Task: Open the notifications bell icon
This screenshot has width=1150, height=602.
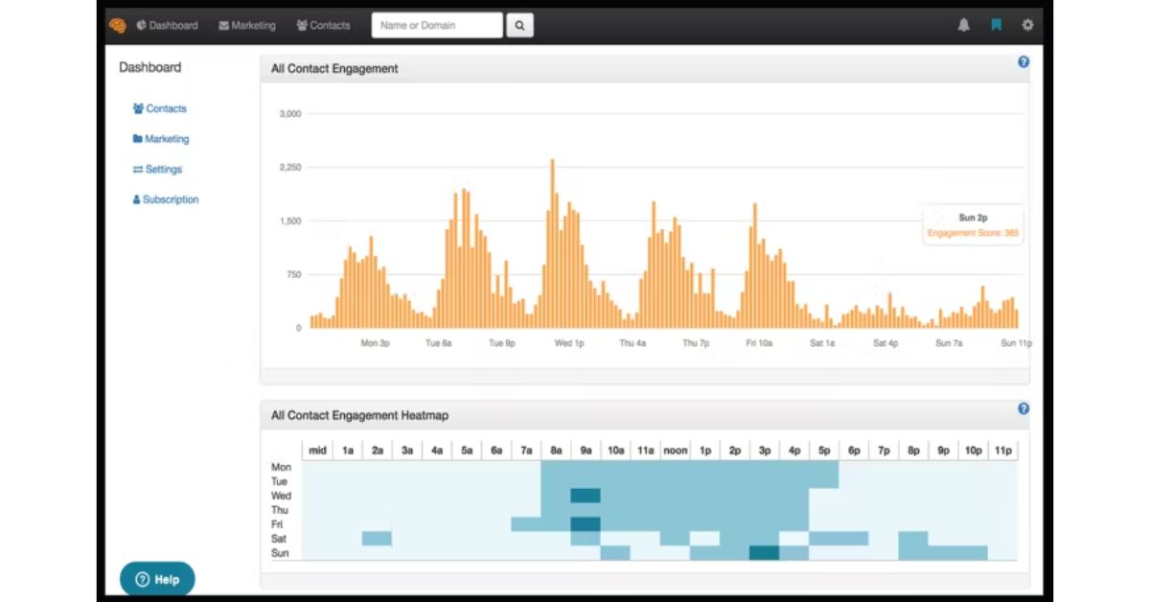Action: coord(964,26)
